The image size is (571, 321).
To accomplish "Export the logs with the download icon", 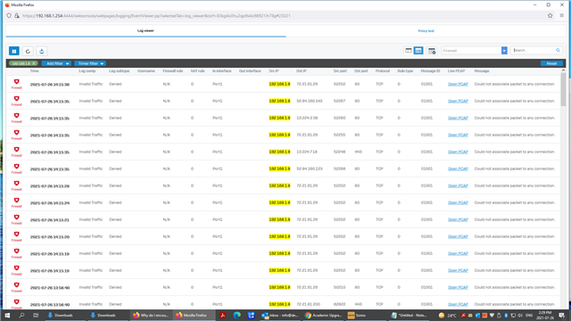I will click(42, 51).
